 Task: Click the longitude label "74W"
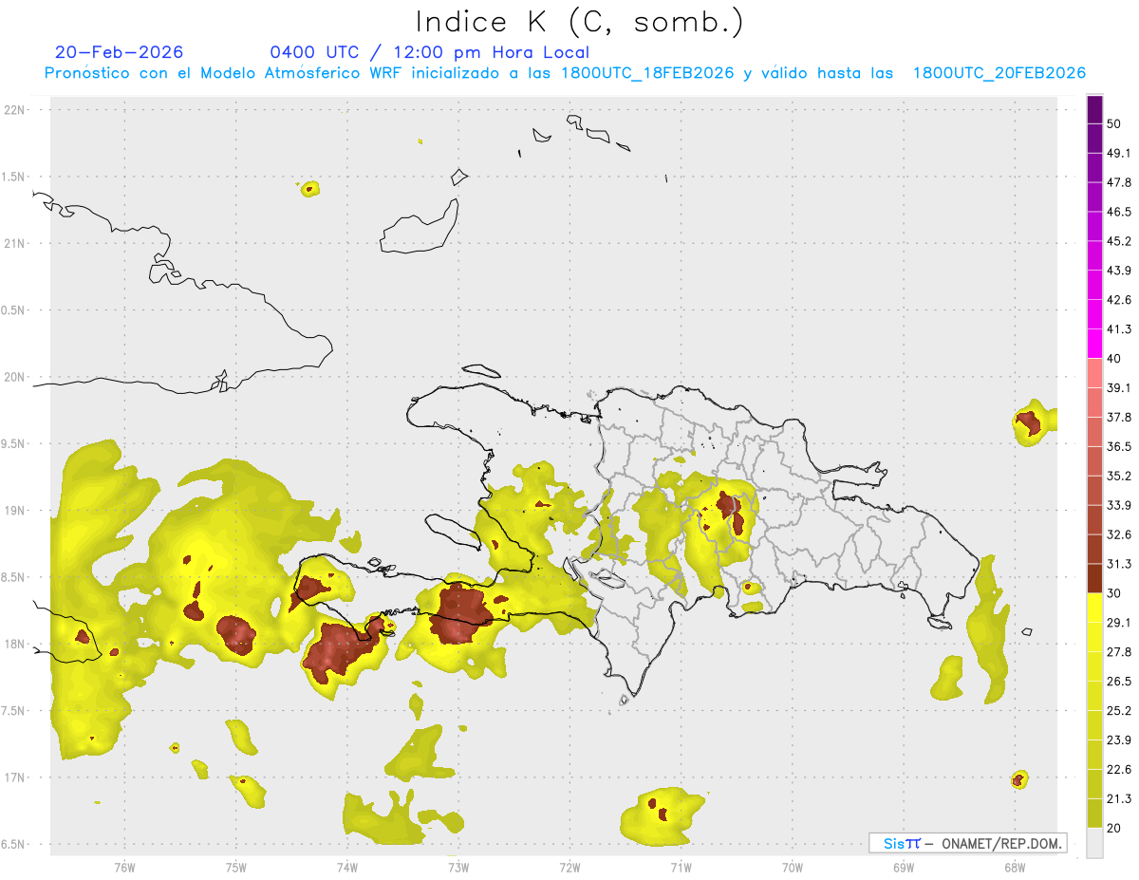pyautogui.click(x=347, y=867)
